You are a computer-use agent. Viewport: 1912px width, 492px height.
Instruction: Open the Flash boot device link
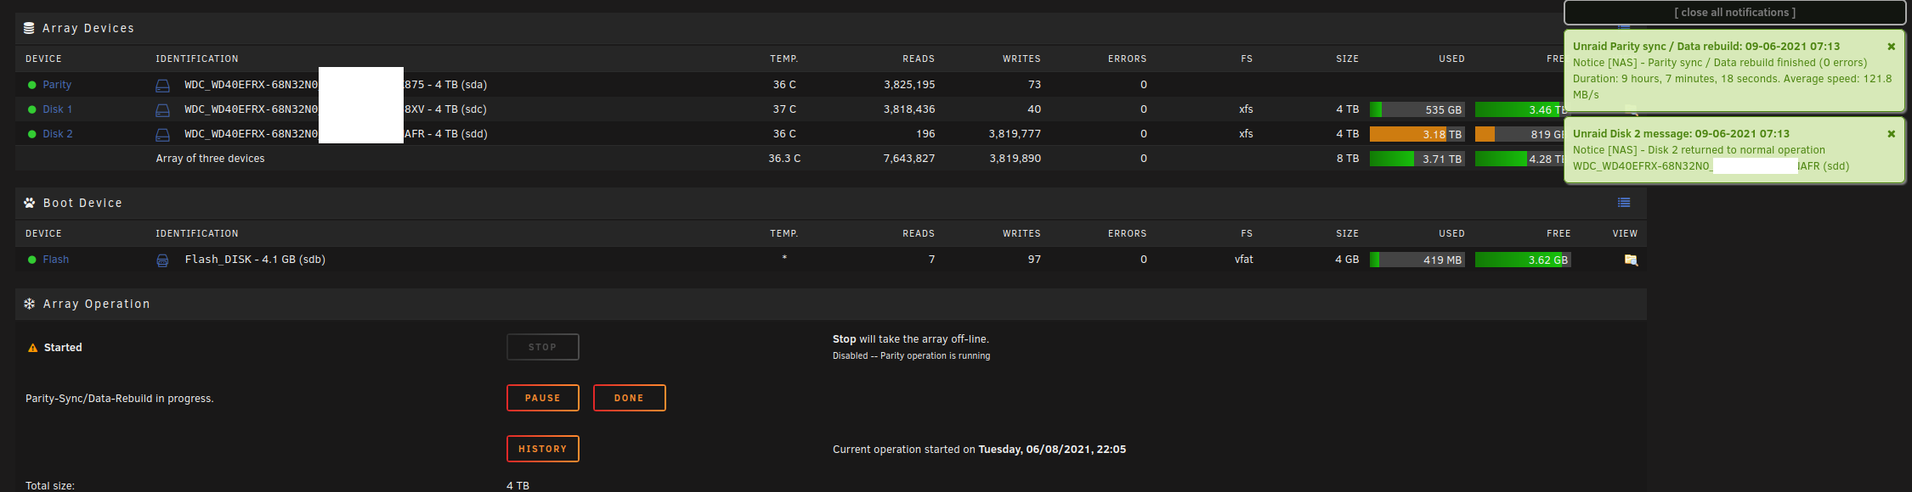55,260
